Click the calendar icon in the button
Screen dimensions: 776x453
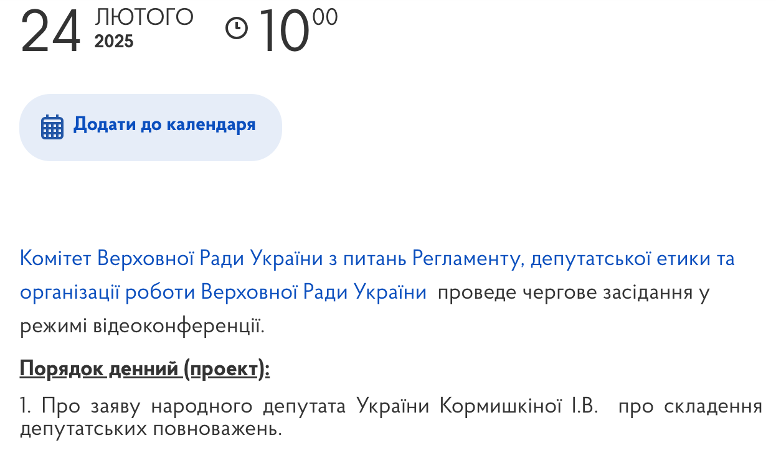tap(52, 127)
